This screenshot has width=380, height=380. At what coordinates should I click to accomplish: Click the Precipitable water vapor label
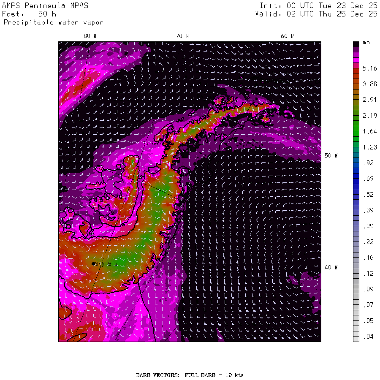tap(53, 22)
